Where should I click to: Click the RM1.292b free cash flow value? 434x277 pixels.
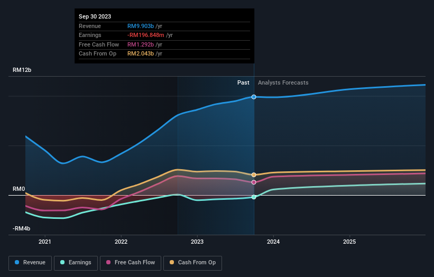[x=141, y=44]
